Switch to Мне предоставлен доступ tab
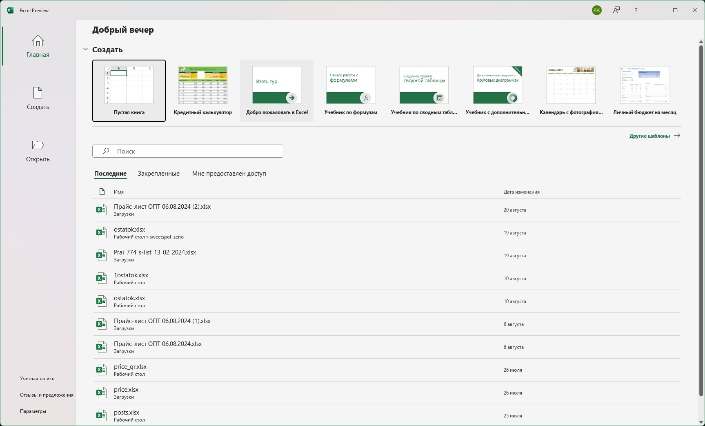This screenshot has width=705, height=426. (229, 174)
